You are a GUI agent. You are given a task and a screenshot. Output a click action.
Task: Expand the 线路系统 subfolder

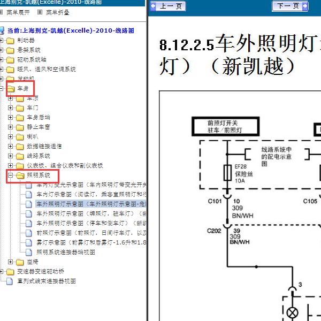coord(11,156)
